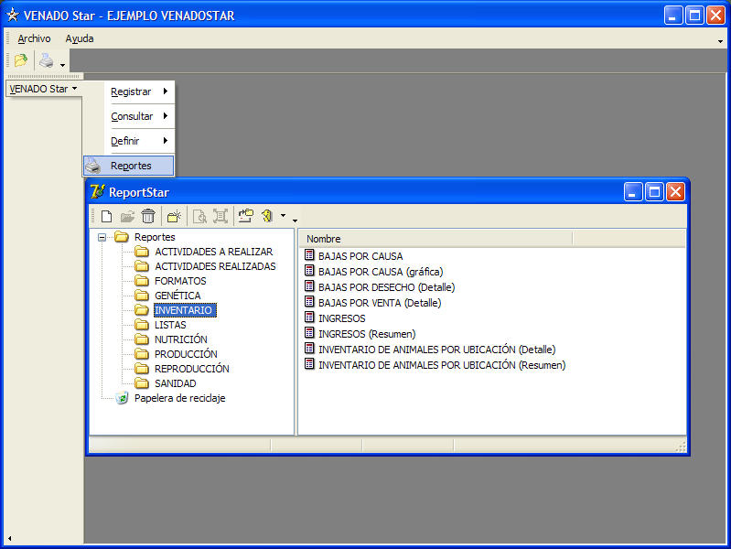Minimize the ReportStar window
Screen dimensions: 731x549
click(633, 192)
